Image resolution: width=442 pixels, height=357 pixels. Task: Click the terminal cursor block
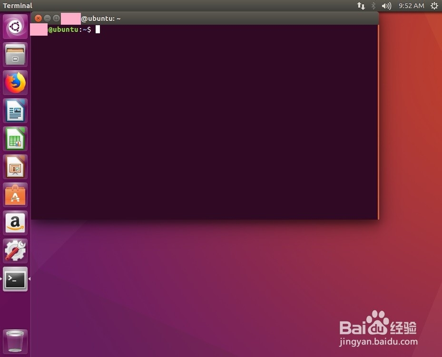98,29
